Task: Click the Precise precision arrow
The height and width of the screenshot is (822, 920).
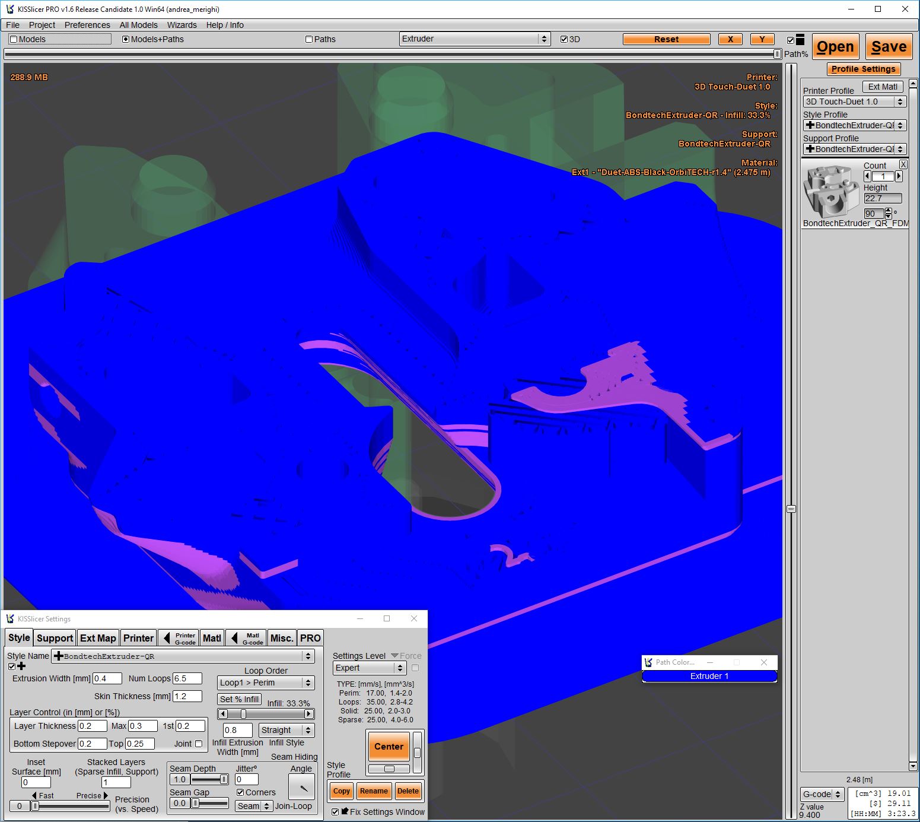Action: point(106,795)
